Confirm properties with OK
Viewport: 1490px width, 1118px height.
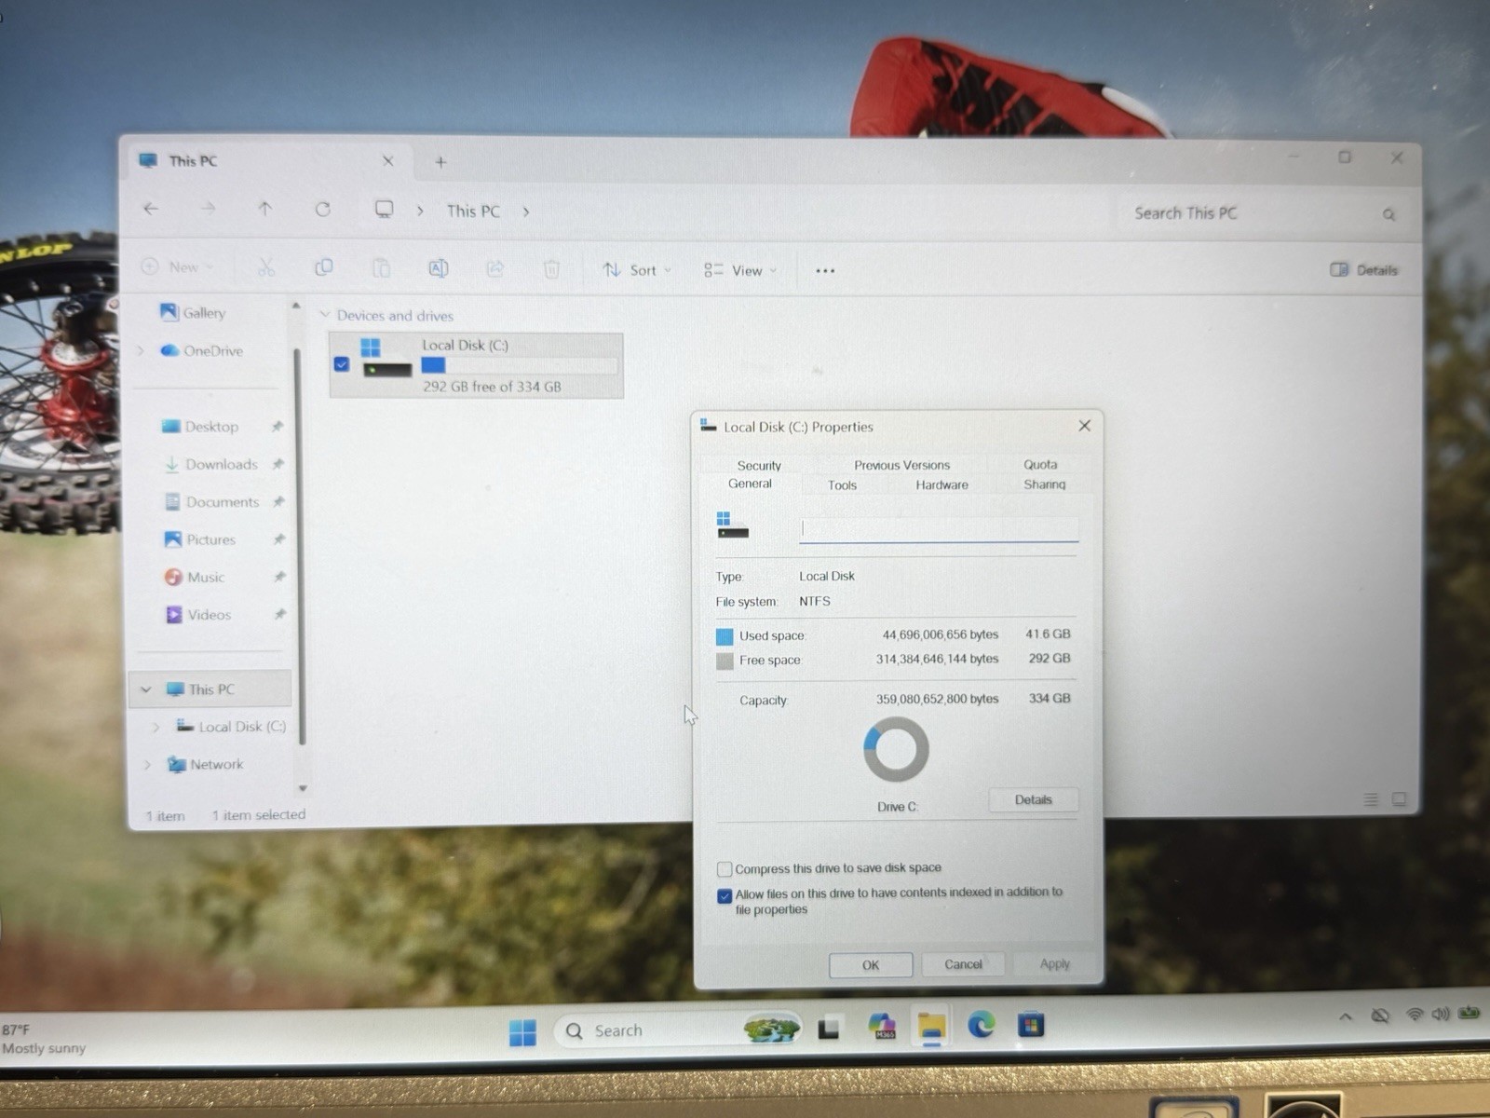pos(870,965)
